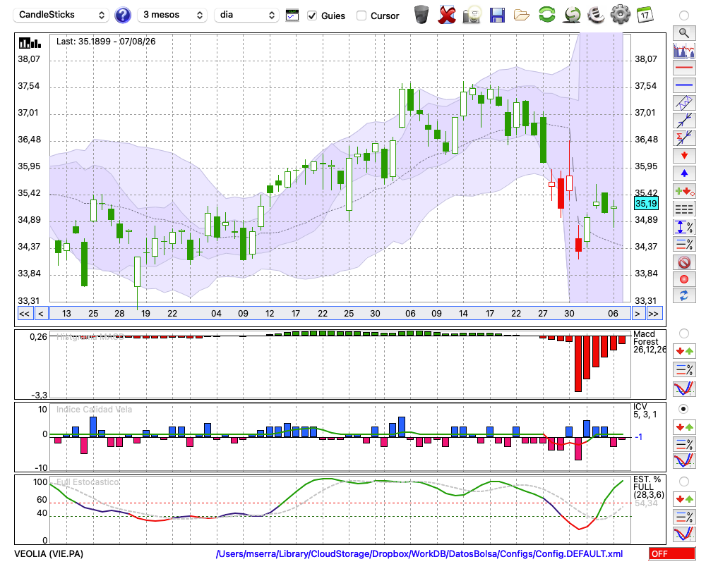
Task: Open the 3 mesos period dropdown
Action: (172, 15)
